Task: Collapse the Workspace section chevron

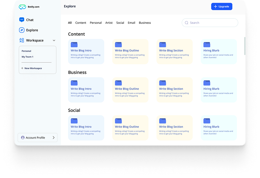Action: coord(54,40)
